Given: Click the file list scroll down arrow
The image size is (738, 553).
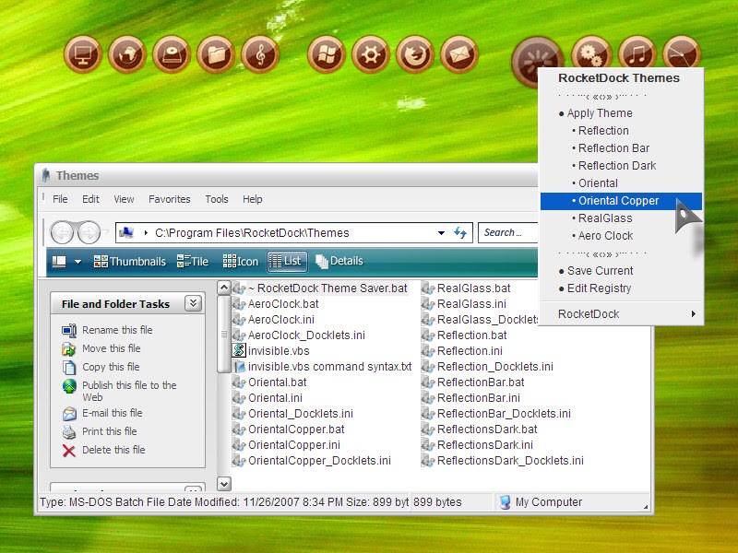Looking at the screenshot, I should (x=224, y=483).
